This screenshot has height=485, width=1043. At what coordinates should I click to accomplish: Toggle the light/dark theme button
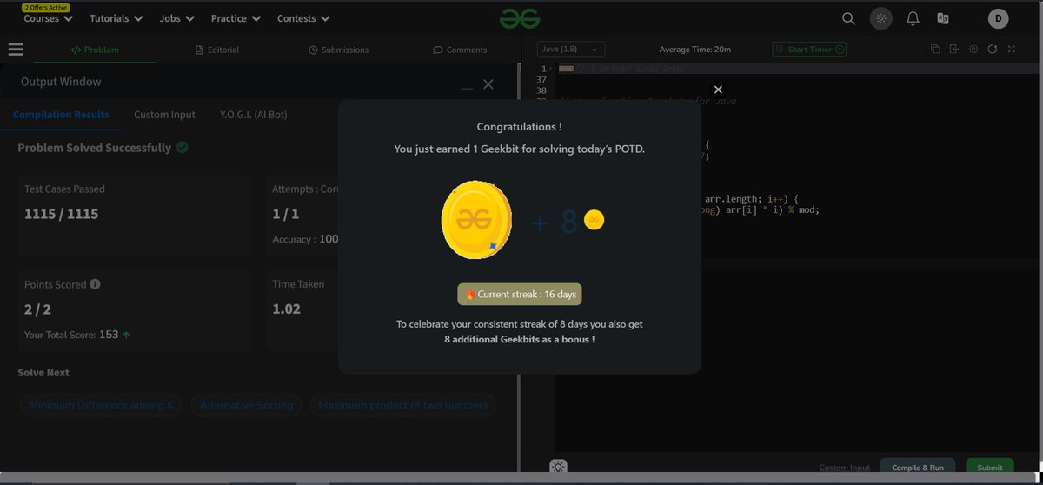pos(881,18)
